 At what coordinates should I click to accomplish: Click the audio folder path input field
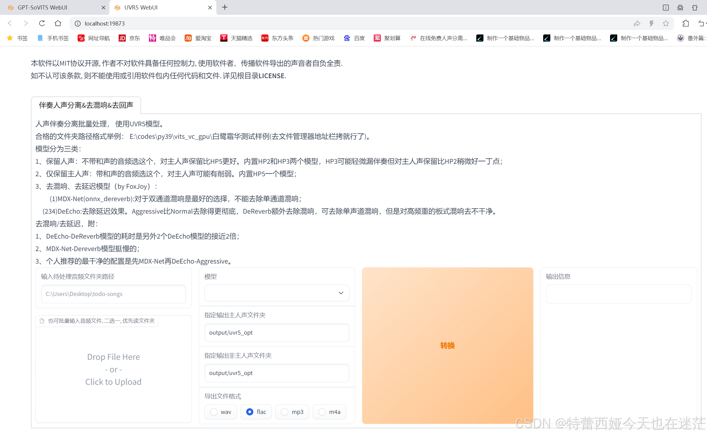(x=113, y=294)
